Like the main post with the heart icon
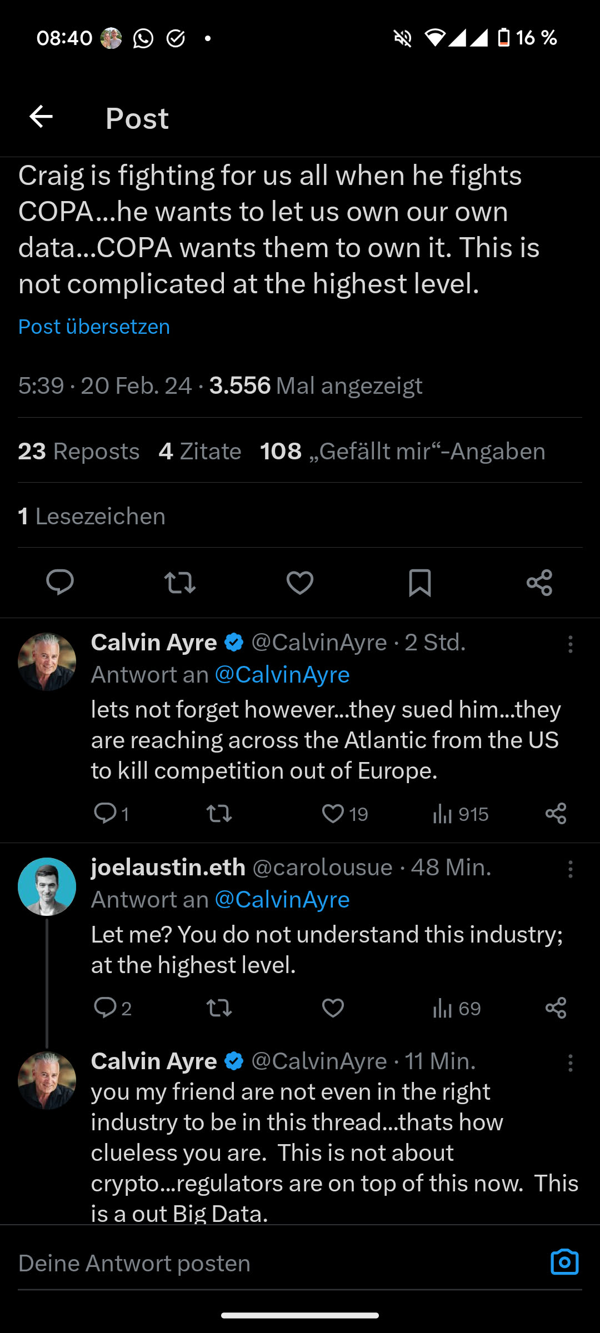Screen dimensions: 600x1333 tap(300, 583)
